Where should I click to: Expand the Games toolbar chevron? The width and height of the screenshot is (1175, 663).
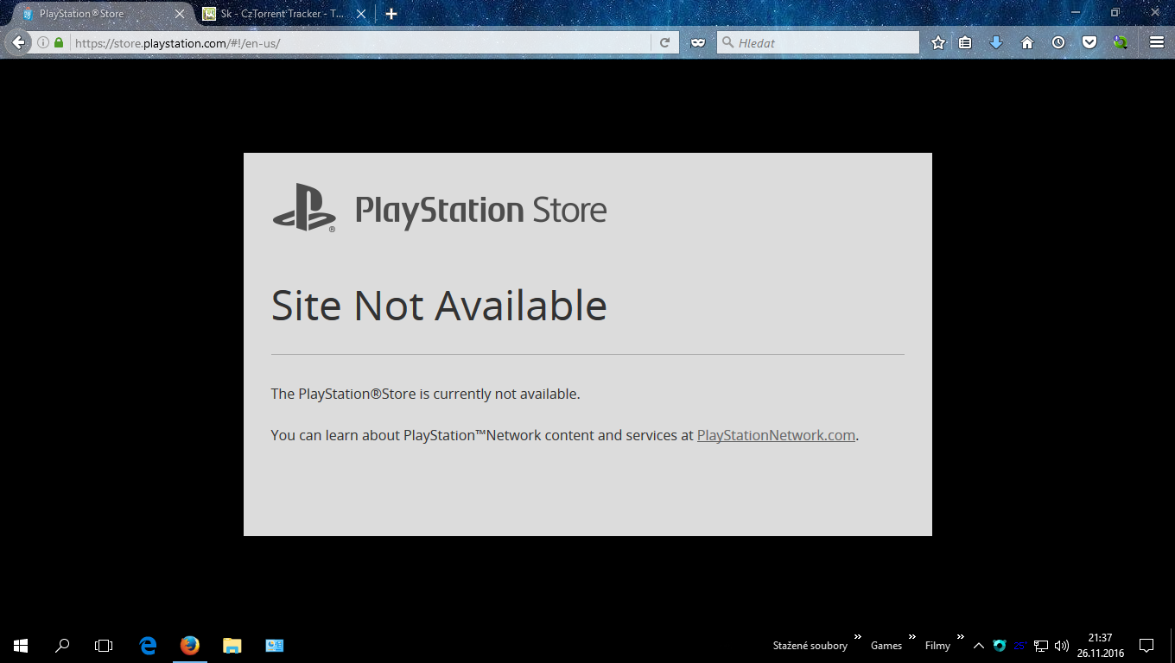[911, 637]
